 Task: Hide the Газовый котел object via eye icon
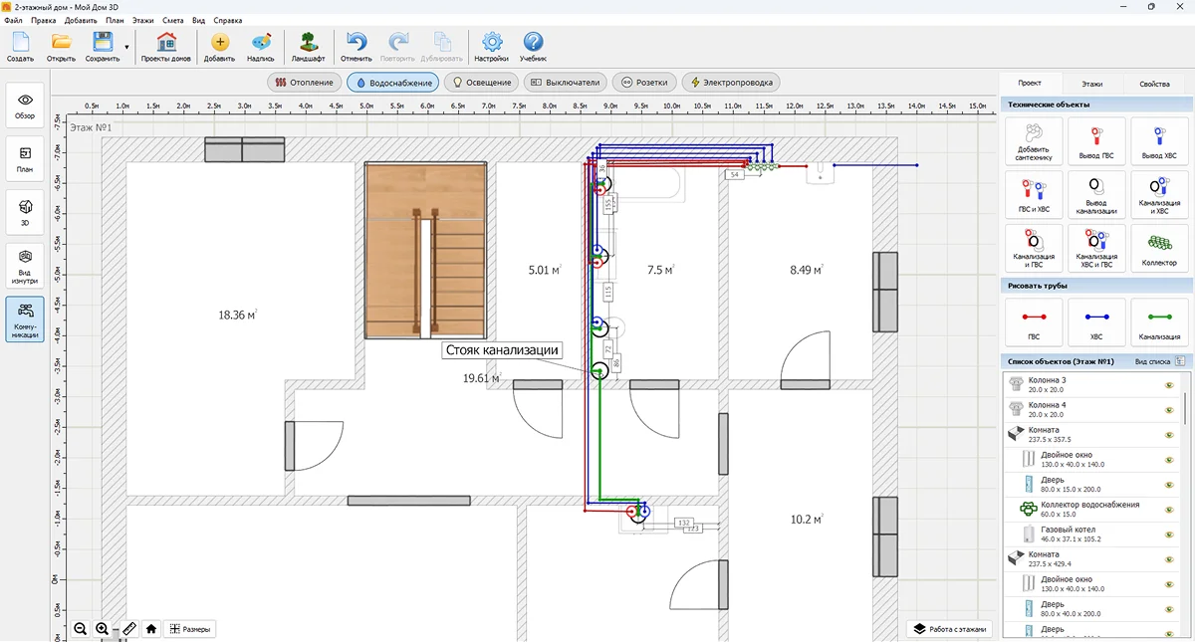(1169, 535)
